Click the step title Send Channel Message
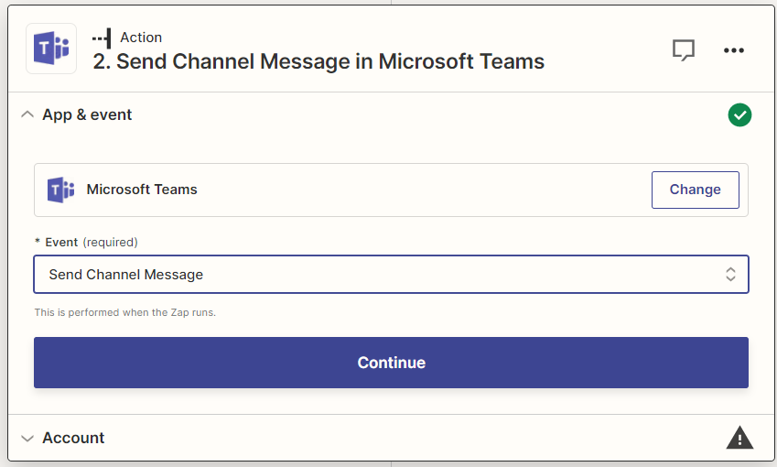Screen dimensions: 777x467 [318, 62]
